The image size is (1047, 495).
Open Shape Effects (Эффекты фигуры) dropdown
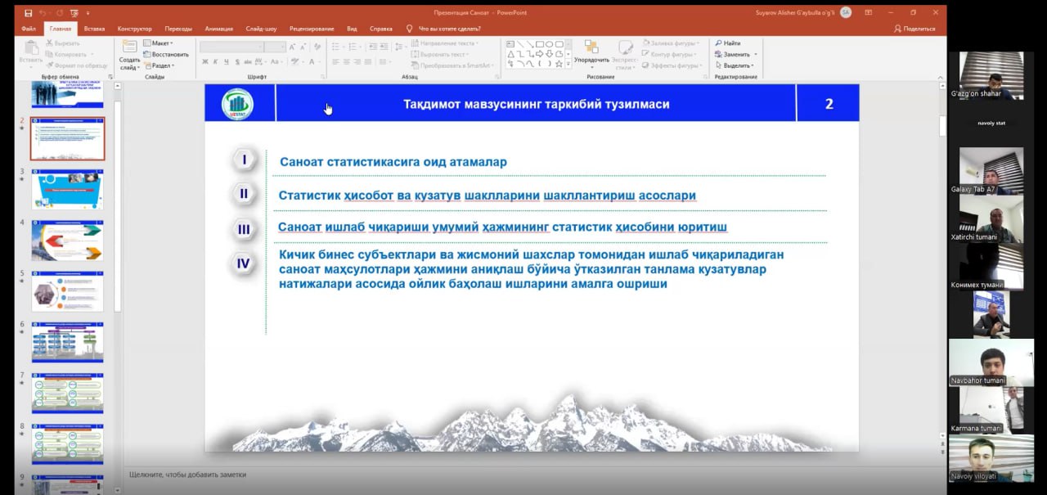tap(672, 65)
